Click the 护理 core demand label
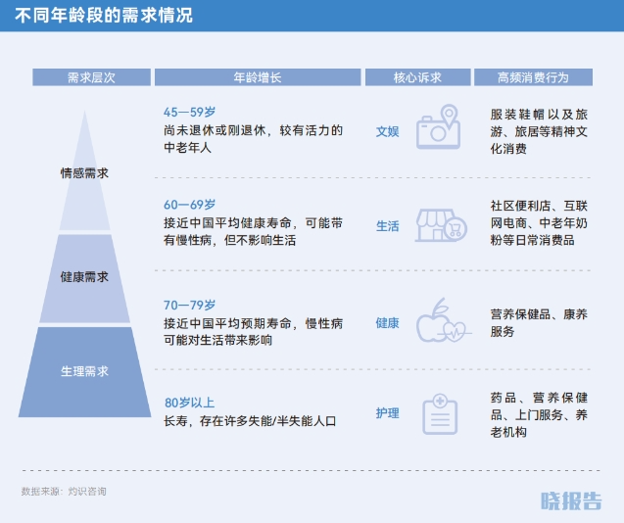The height and width of the screenshot is (523, 624). point(387,413)
